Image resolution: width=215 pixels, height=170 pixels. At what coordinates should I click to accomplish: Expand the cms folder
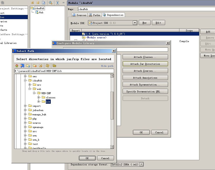(x=25, y=76)
